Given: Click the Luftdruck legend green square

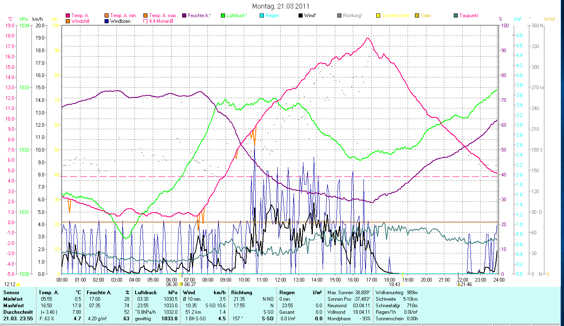Looking at the screenshot, I should [223, 15].
